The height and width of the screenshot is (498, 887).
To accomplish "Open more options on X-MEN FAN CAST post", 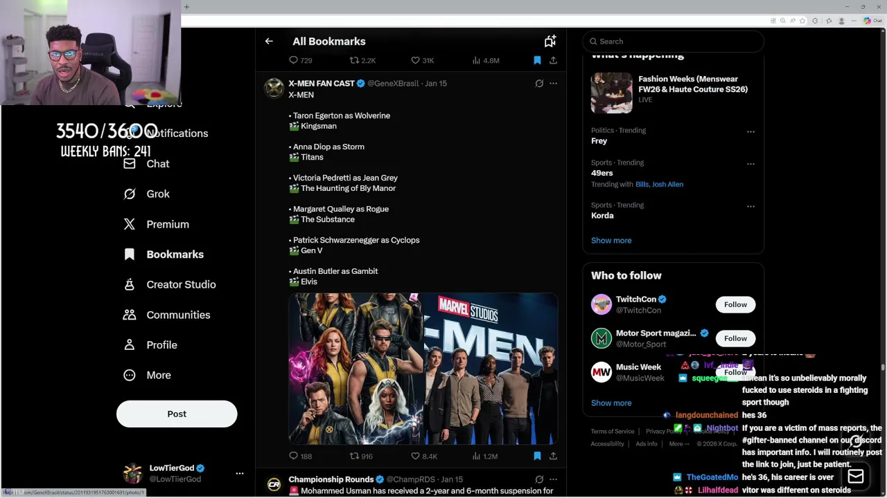I will click(x=553, y=83).
